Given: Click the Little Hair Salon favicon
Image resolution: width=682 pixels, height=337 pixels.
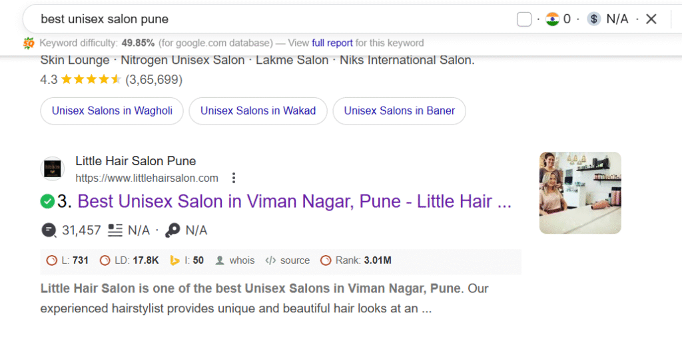Looking at the screenshot, I should [x=52, y=168].
